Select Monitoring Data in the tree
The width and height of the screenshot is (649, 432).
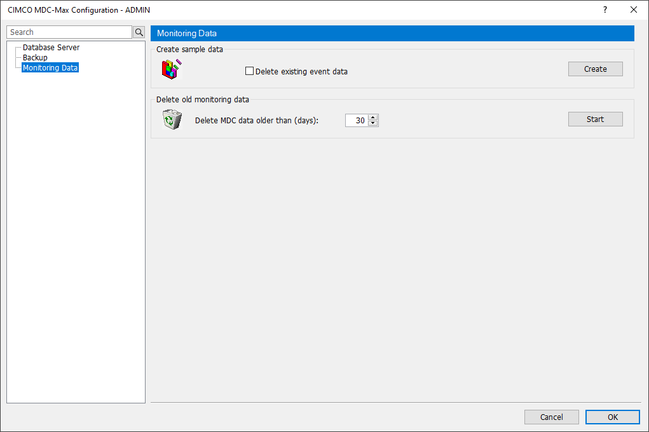[x=50, y=67]
